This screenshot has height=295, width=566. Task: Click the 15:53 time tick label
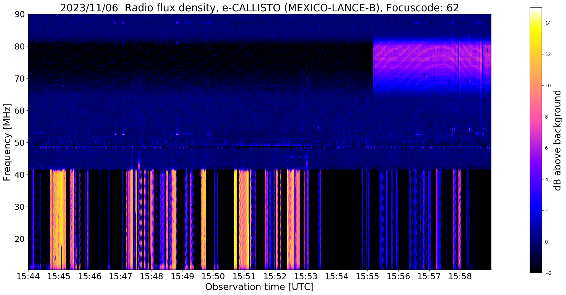[306, 276]
